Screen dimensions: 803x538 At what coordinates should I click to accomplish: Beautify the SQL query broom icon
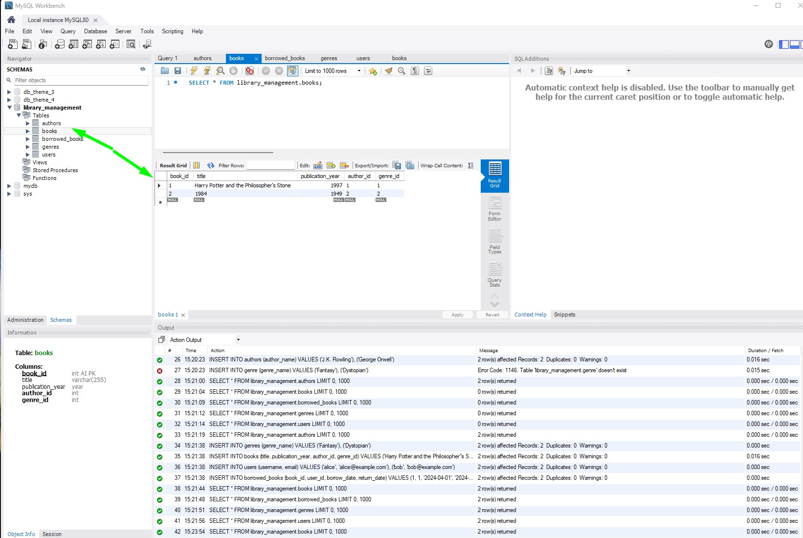click(389, 71)
